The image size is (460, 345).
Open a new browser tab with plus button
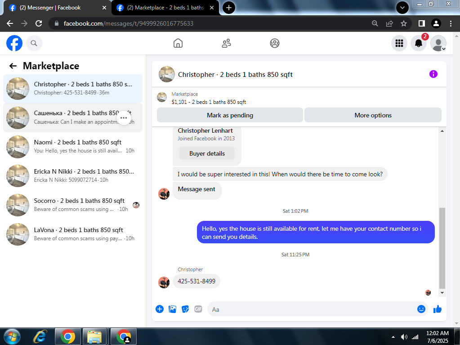pyautogui.click(x=229, y=8)
